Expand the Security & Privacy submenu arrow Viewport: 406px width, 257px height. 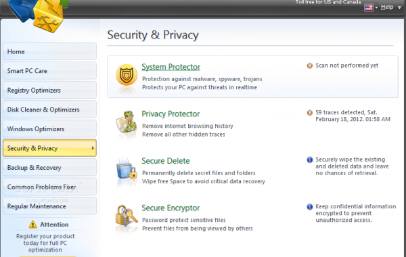coord(93,148)
